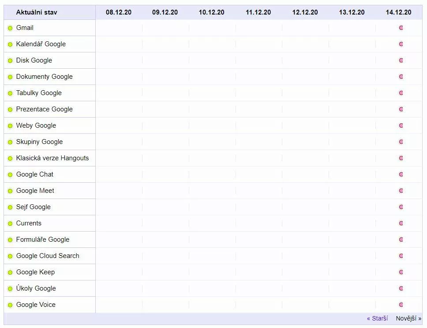Screen dimensions: 427x328
Task: Click the green status dot beside Kalendář Google
Action: (10, 44)
